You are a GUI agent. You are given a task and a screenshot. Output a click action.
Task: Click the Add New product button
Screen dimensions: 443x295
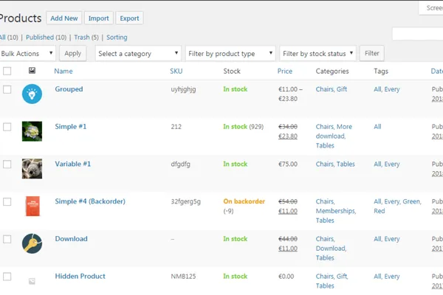tap(64, 18)
